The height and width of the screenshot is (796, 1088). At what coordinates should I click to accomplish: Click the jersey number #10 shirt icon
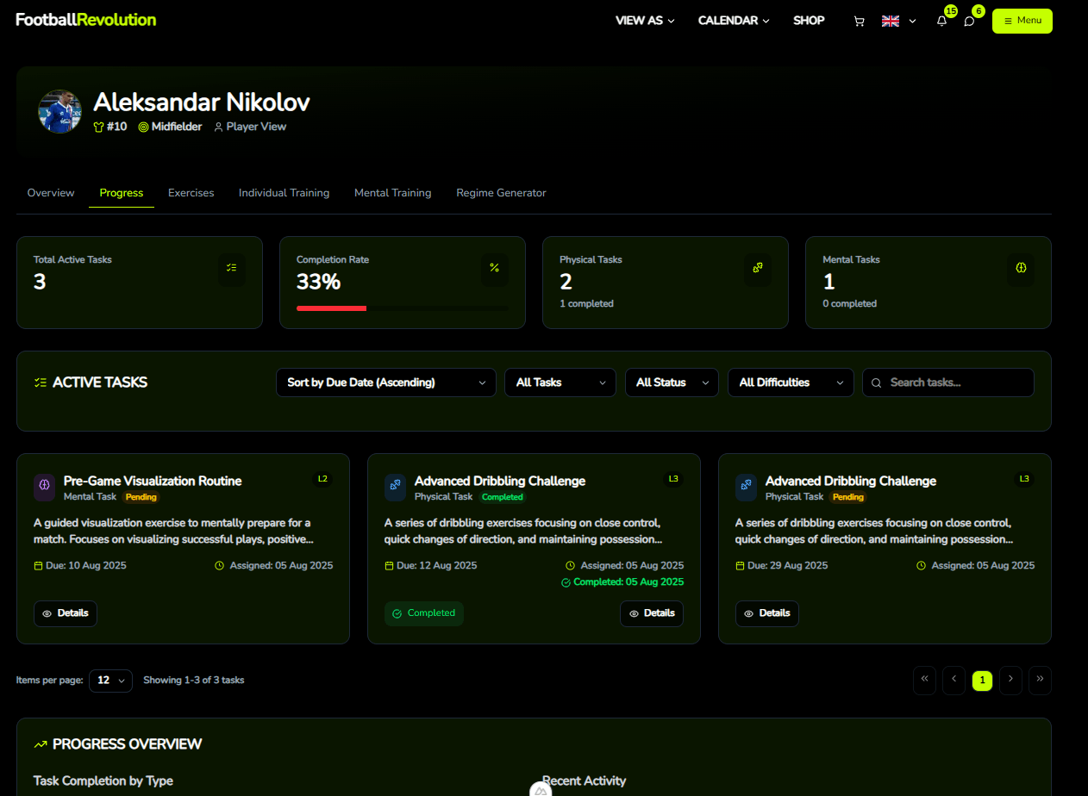98,127
